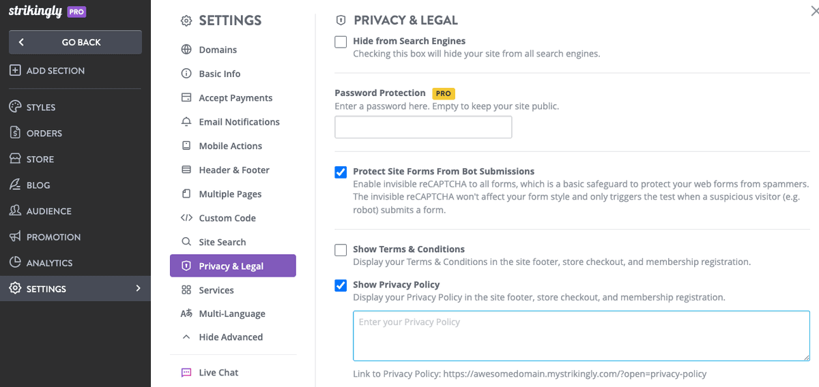Disable the Show Privacy Policy checkbox
Image resolution: width=819 pixels, height=387 pixels.
(x=341, y=285)
